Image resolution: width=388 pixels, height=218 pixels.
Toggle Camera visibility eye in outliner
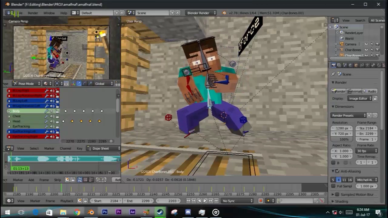pyautogui.click(x=366, y=44)
